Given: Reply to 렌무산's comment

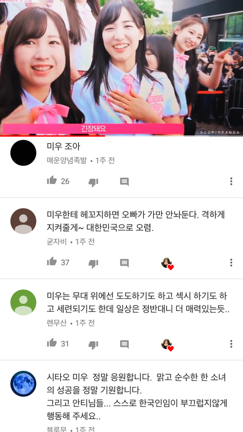Looking at the screenshot, I should pyautogui.click(x=125, y=344).
